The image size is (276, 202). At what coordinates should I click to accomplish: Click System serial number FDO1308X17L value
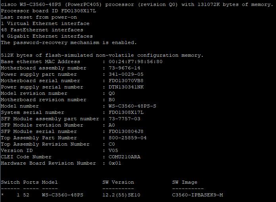(126, 112)
